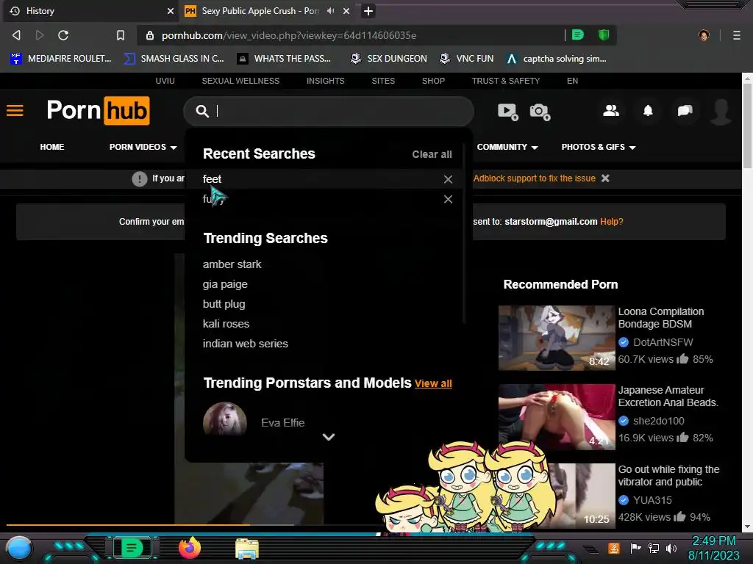
Task: Open Firefox from the taskbar
Action: [x=190, y=548]
